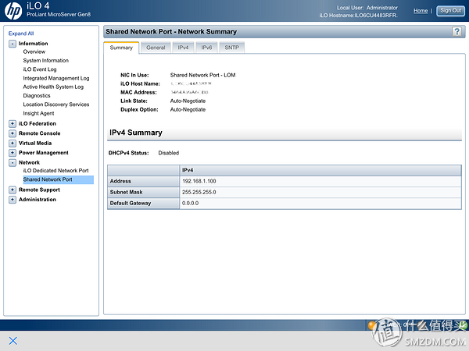Viewport: 469px width, 351px height.
Task: Click the Network tree label
Action: (29, 163)
